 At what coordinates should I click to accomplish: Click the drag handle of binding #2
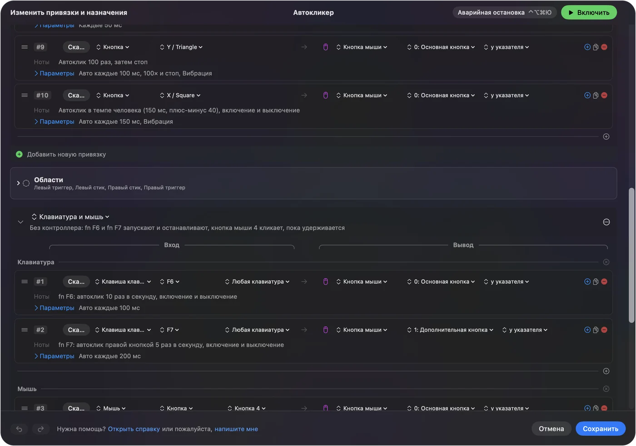(25, 330)
